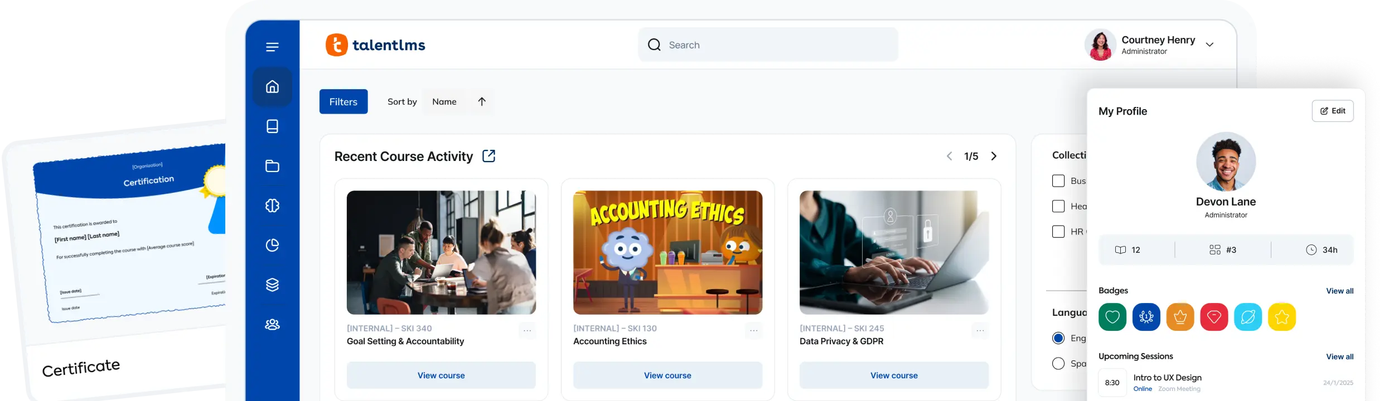
Task: View the Goal Setting & Accountability course
Action: tap(441, 375)
